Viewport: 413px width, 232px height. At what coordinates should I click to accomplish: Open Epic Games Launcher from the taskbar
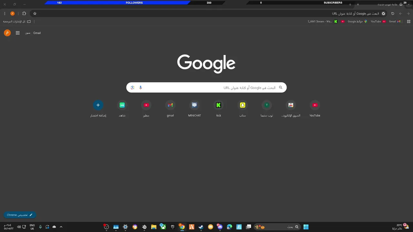coord(173,227)
